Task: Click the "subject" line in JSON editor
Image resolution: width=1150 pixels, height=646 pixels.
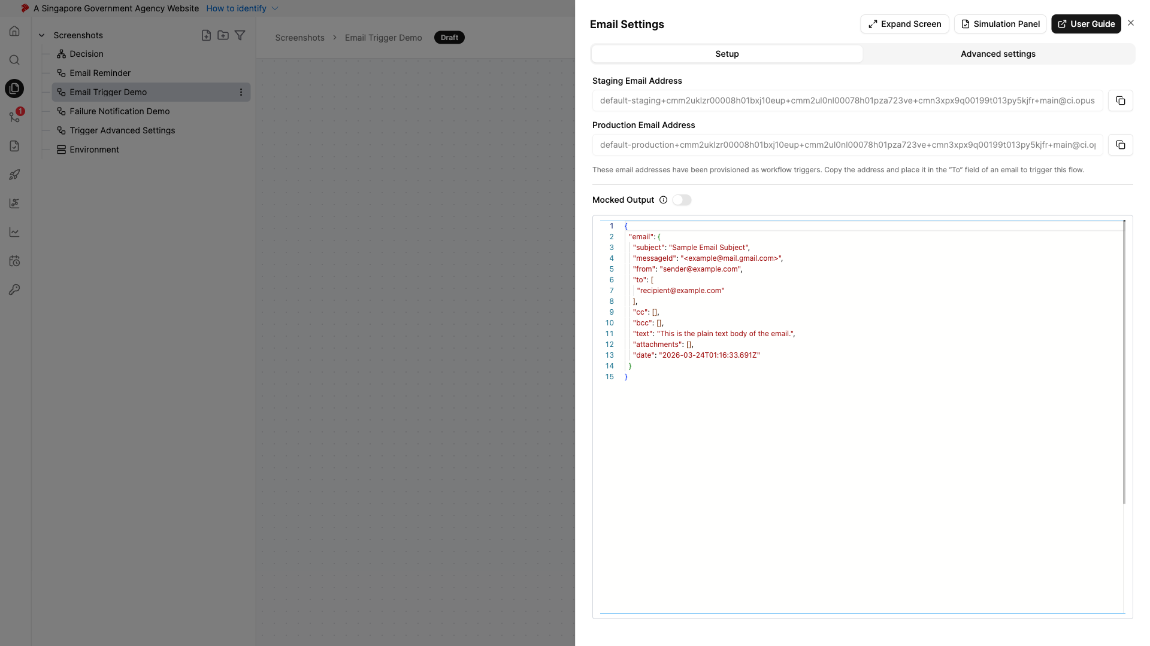Action: 691,248
